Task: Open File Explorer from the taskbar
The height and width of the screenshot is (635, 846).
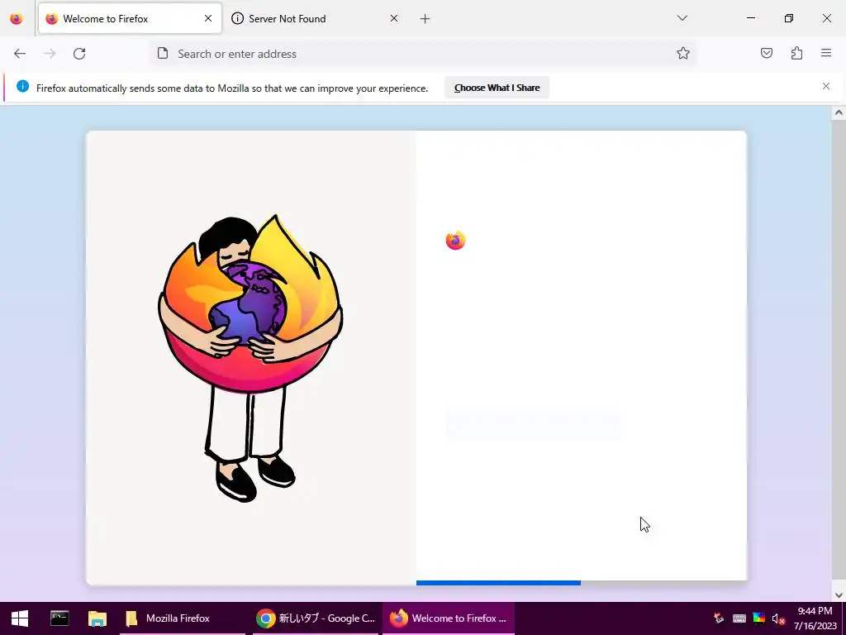Action: click(x=97, y=618)
